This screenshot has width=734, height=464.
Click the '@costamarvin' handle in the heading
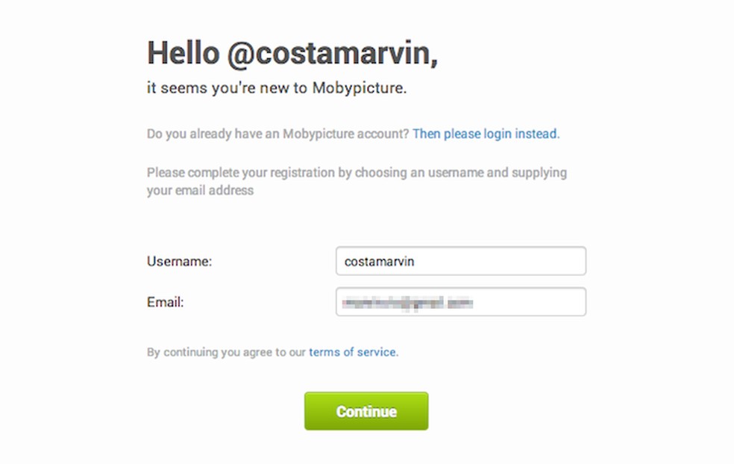pyautogui.click(x=331, y=54)
